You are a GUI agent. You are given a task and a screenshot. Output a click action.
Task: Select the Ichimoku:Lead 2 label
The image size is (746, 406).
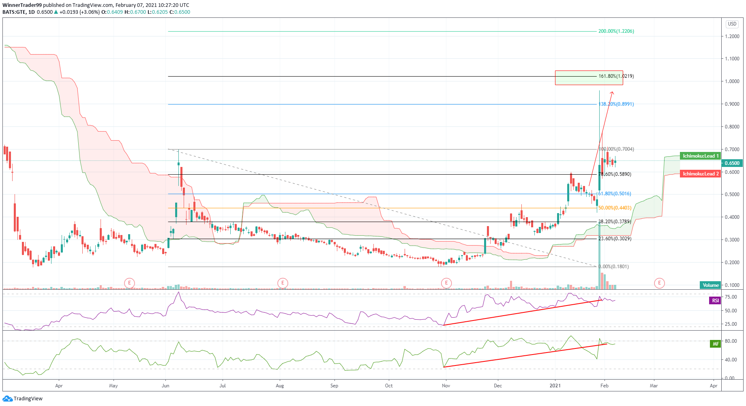click(x=700, y=174)
